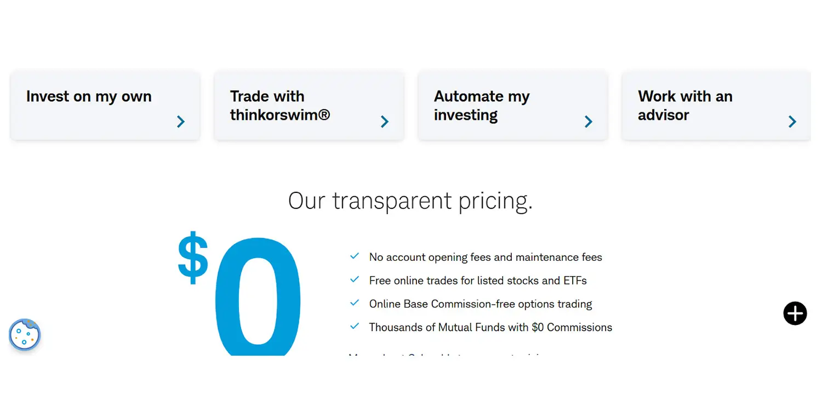Select the "Invest on my own" card

[x=104, y=105]
